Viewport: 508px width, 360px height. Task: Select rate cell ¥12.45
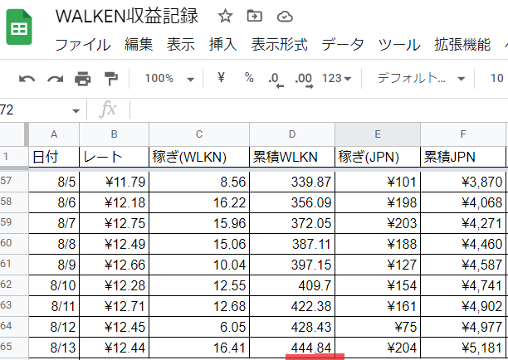[114, 327]
